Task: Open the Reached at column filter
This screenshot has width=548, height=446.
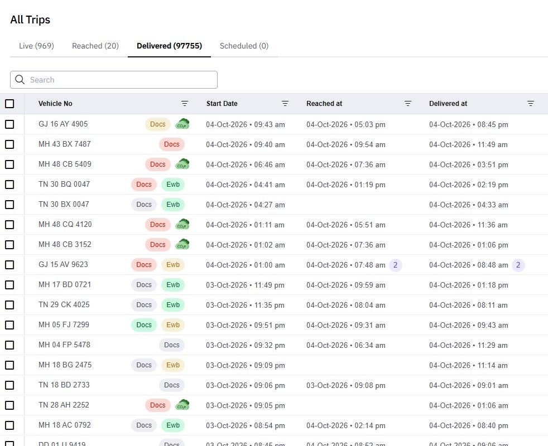Action: point(408,103)
